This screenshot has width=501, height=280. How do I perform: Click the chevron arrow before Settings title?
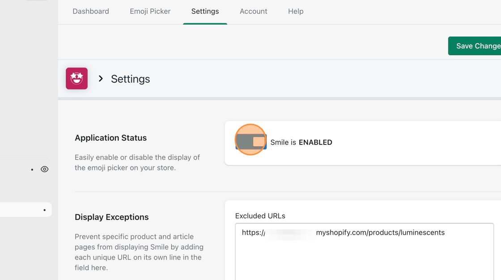(x=101, y=79)
